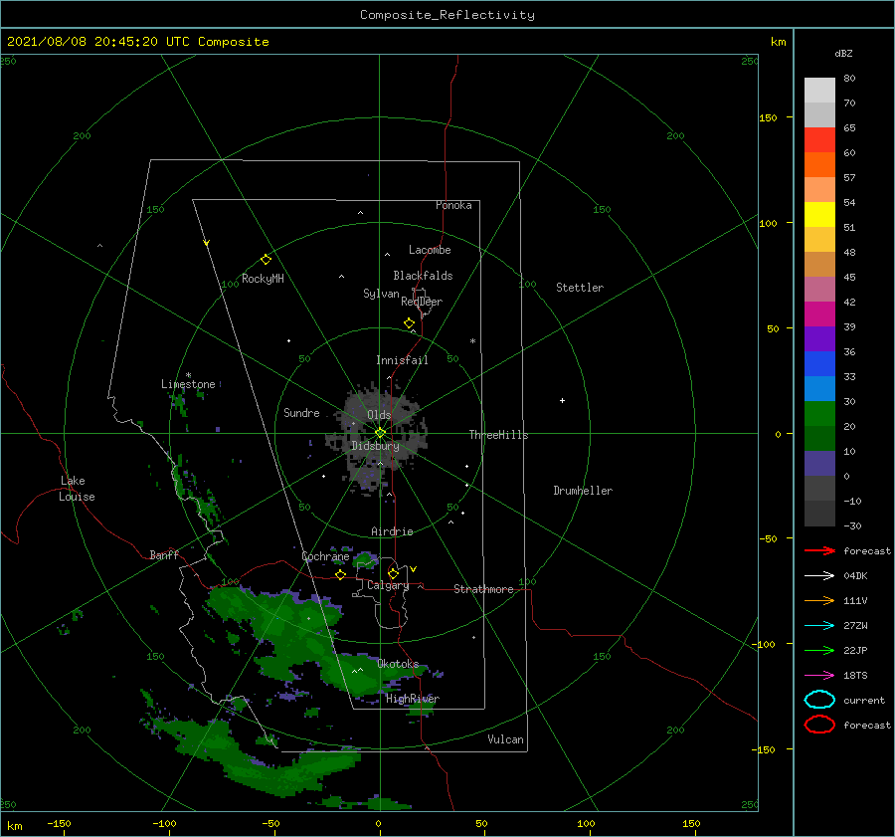
Task: Click the Lake Louise label
Action: pos(77,489)
